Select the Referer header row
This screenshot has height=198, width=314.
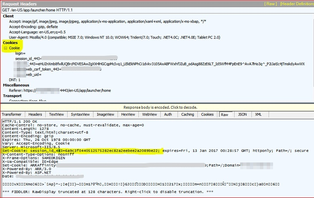[x=60, y=91]
